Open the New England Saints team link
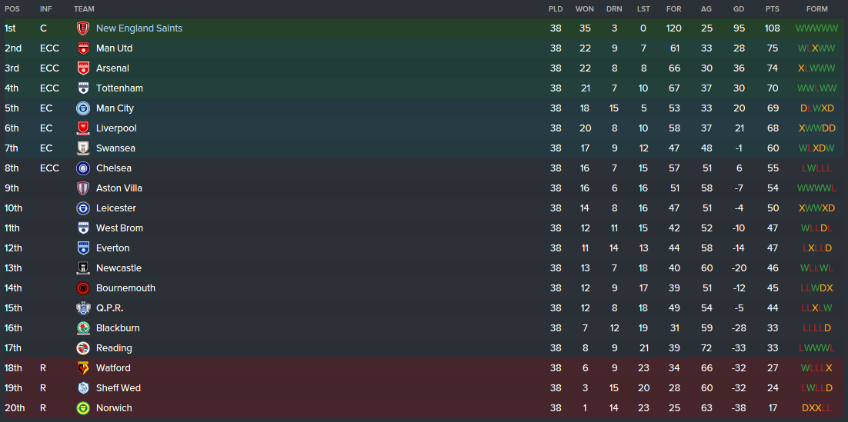The width and height of the screenshot is (848, 422). point(139,28)
